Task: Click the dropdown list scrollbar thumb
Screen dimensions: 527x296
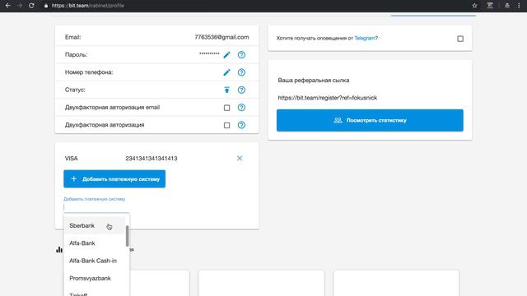Action: pyautogui.click(x=127, y=236)
